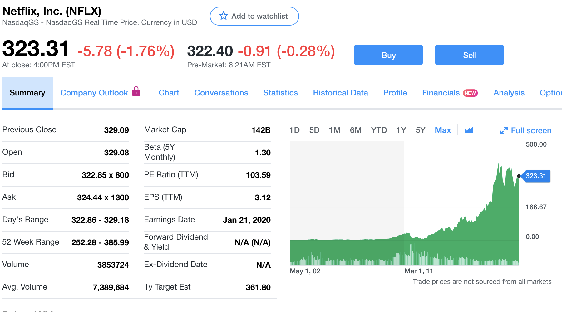The height and width of the screenshot is (312, 562).
Task: Select the 6M chart range
Action: click(x=356, y=130)
